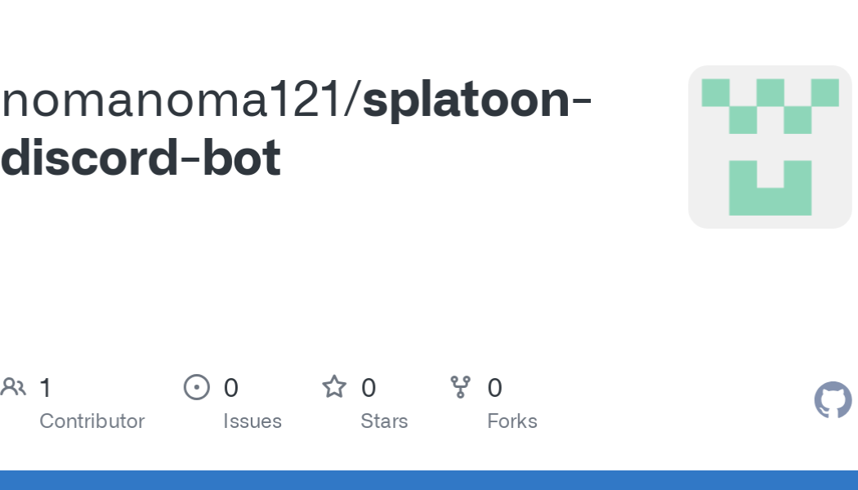This screenshot has width=858, height=490.
Task: Click the Contributor people icon
Action: pos(13,387)
